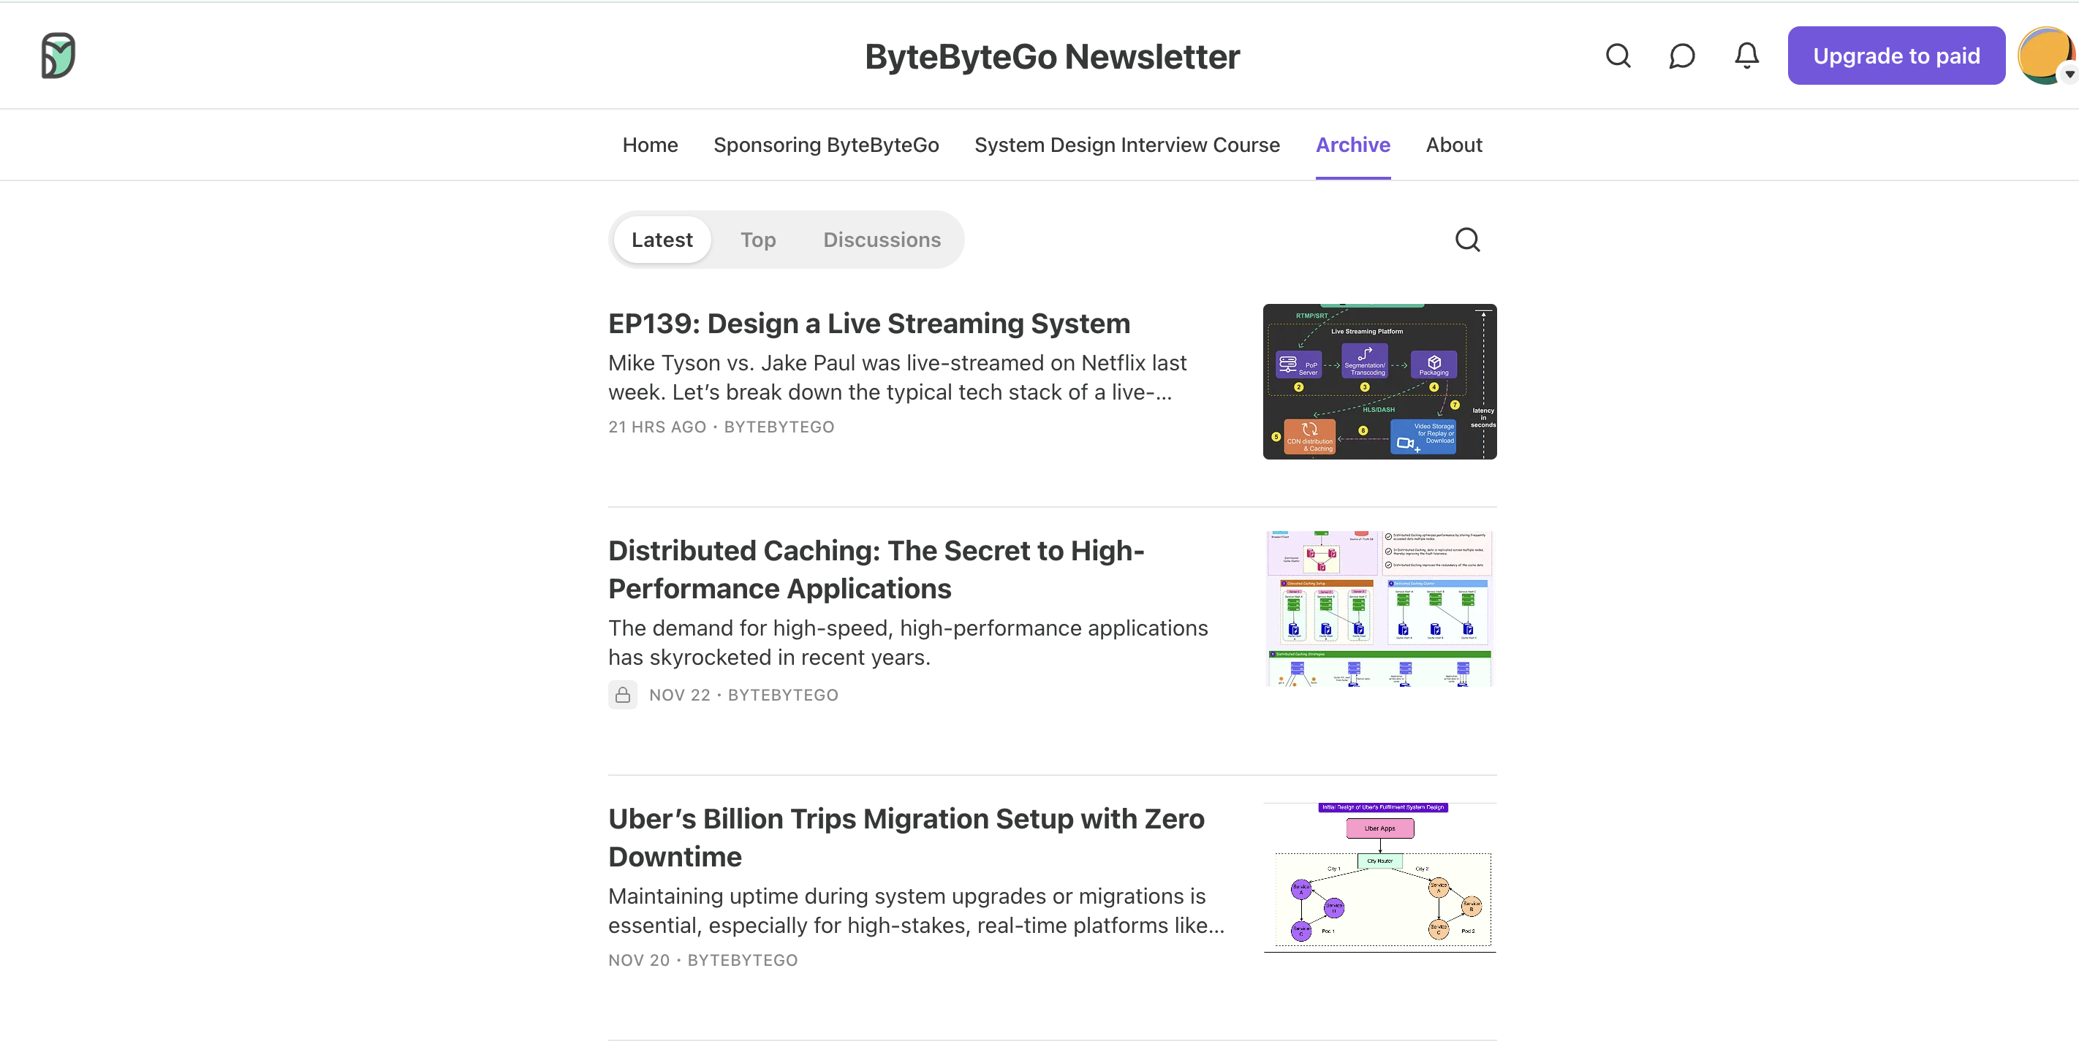
Task: Open the About tab
Action: (1453, 145)
